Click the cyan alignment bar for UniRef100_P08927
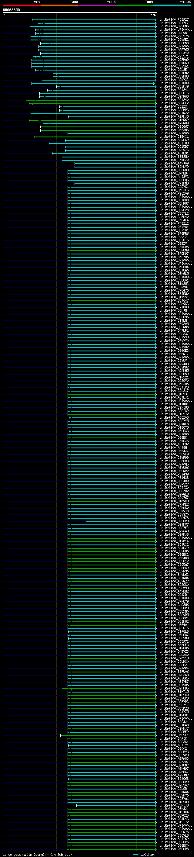 click(x=95, y=20)
